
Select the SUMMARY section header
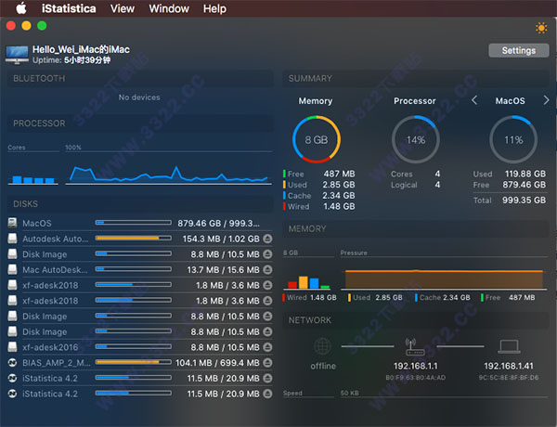click(416, 78)
